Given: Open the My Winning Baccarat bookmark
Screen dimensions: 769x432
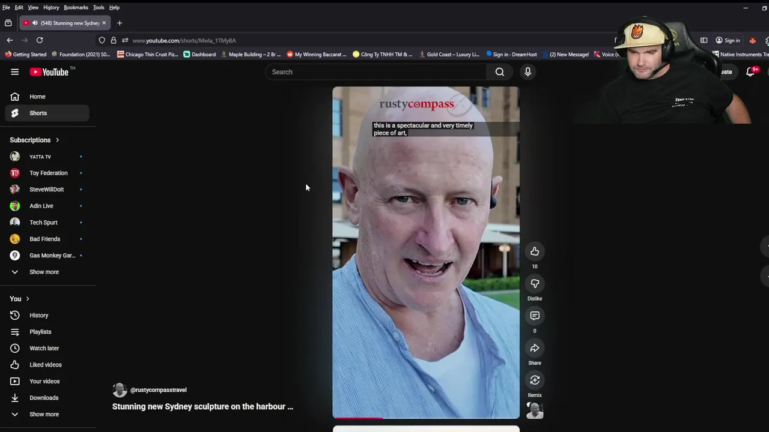Looking at the screenshot, I should (x=317, y=55).
